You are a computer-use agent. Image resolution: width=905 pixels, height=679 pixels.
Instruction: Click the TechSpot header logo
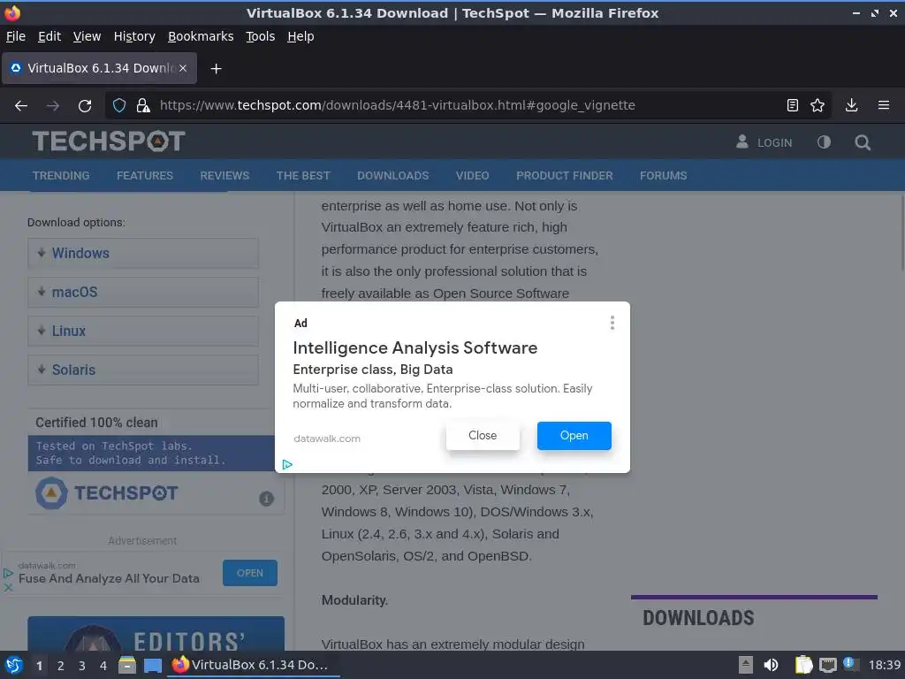coord(109,141)
